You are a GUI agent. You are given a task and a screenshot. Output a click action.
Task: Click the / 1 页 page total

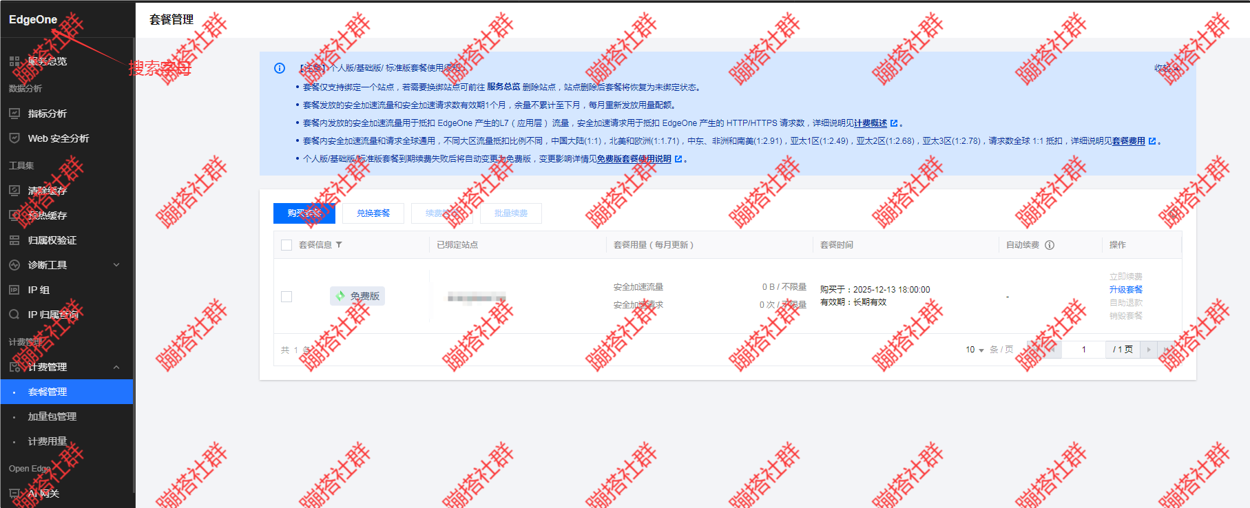click(1123, 350)
